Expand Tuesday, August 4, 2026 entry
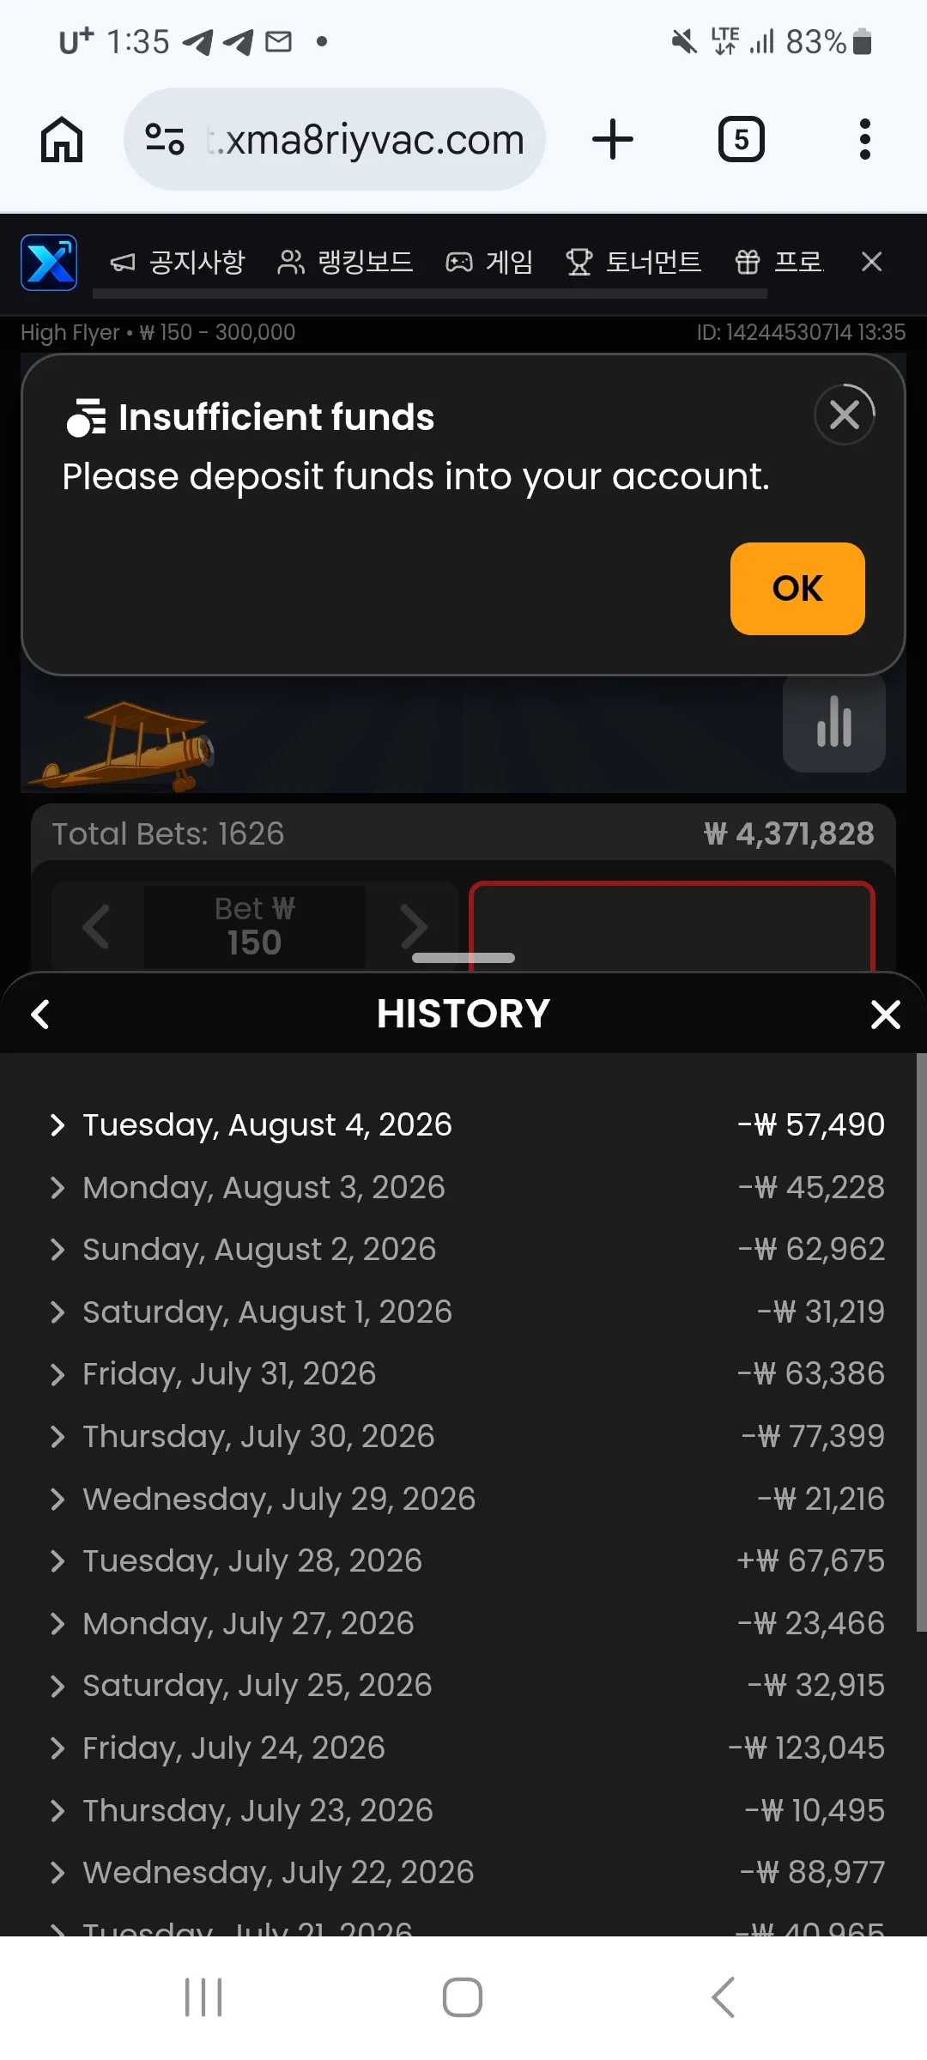 tap(466, 1124)
